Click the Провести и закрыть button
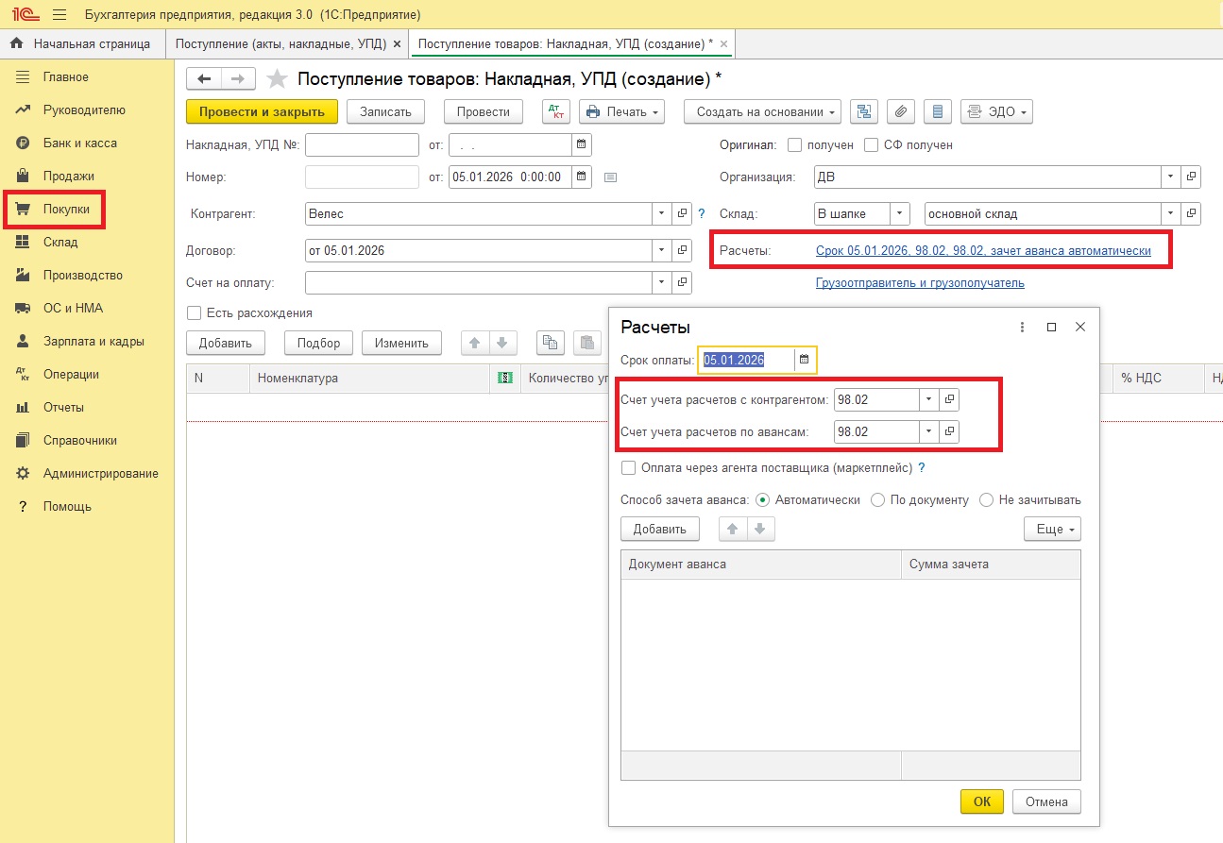 coord(262,111)
